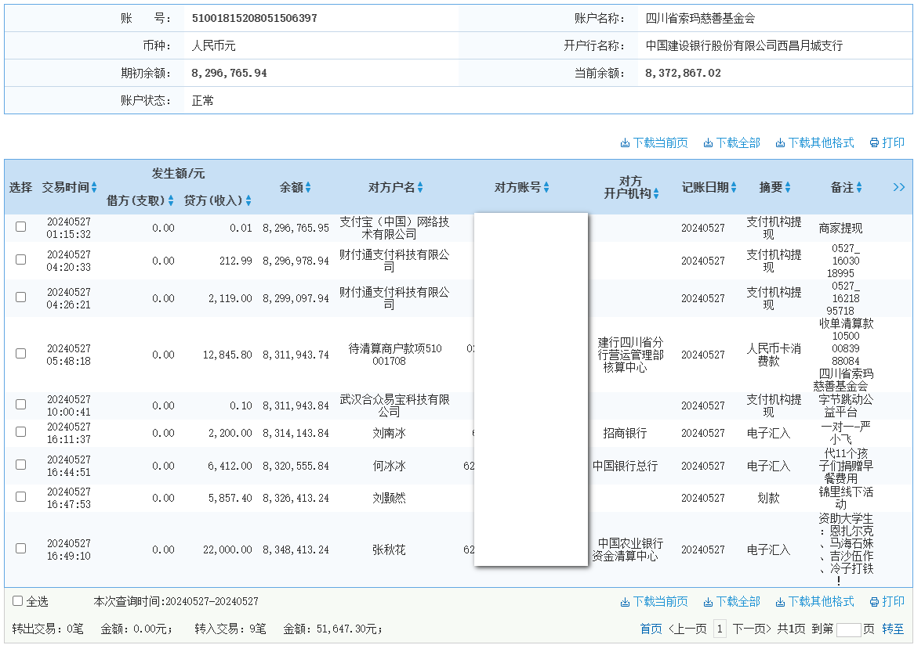The height and width of the screenshot is (645, 914).
Task: Sort by 交易时间 column arrows
Action: 94,187
